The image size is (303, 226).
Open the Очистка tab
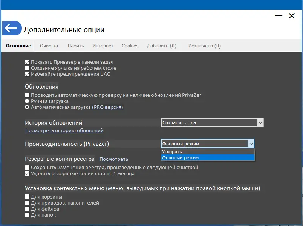click(x=49, y=46)
